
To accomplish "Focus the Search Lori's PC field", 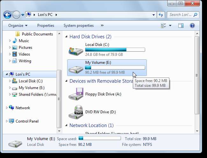I will [x=183, y=15].
